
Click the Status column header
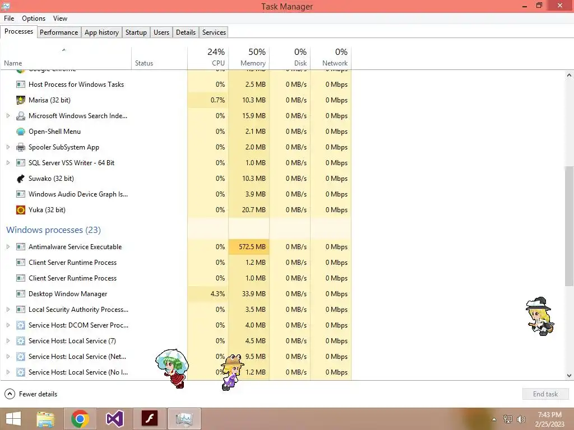click(x=160, y=58)
